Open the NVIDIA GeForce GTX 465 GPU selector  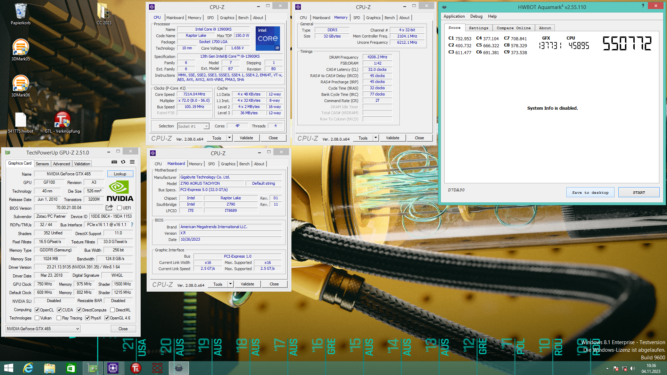pyautogui.click(x=43, y=329)
